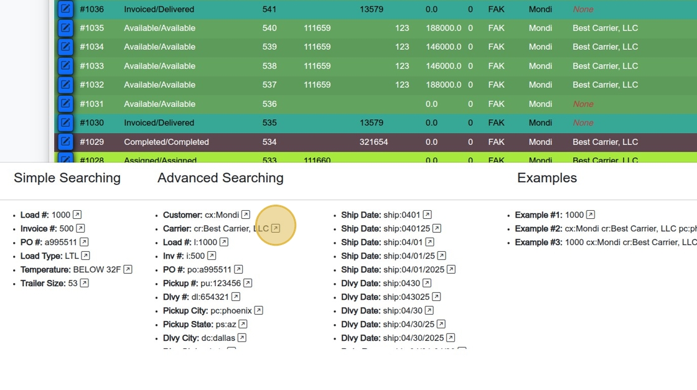
Task: Select the Invoiced/Delivered row #1030
Action: [x=376, y=123]
